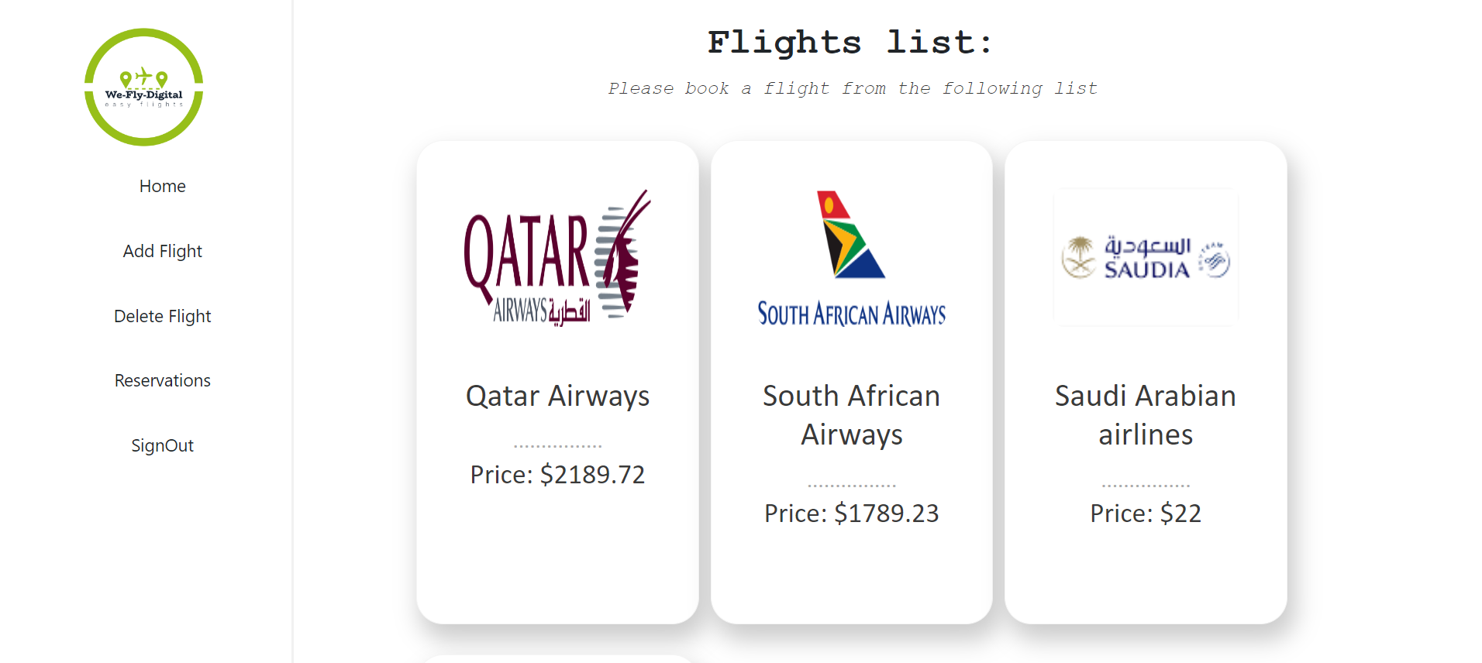Click the Price $22 label
The width and height of the screenshot is (1482, 663).
1146,513
